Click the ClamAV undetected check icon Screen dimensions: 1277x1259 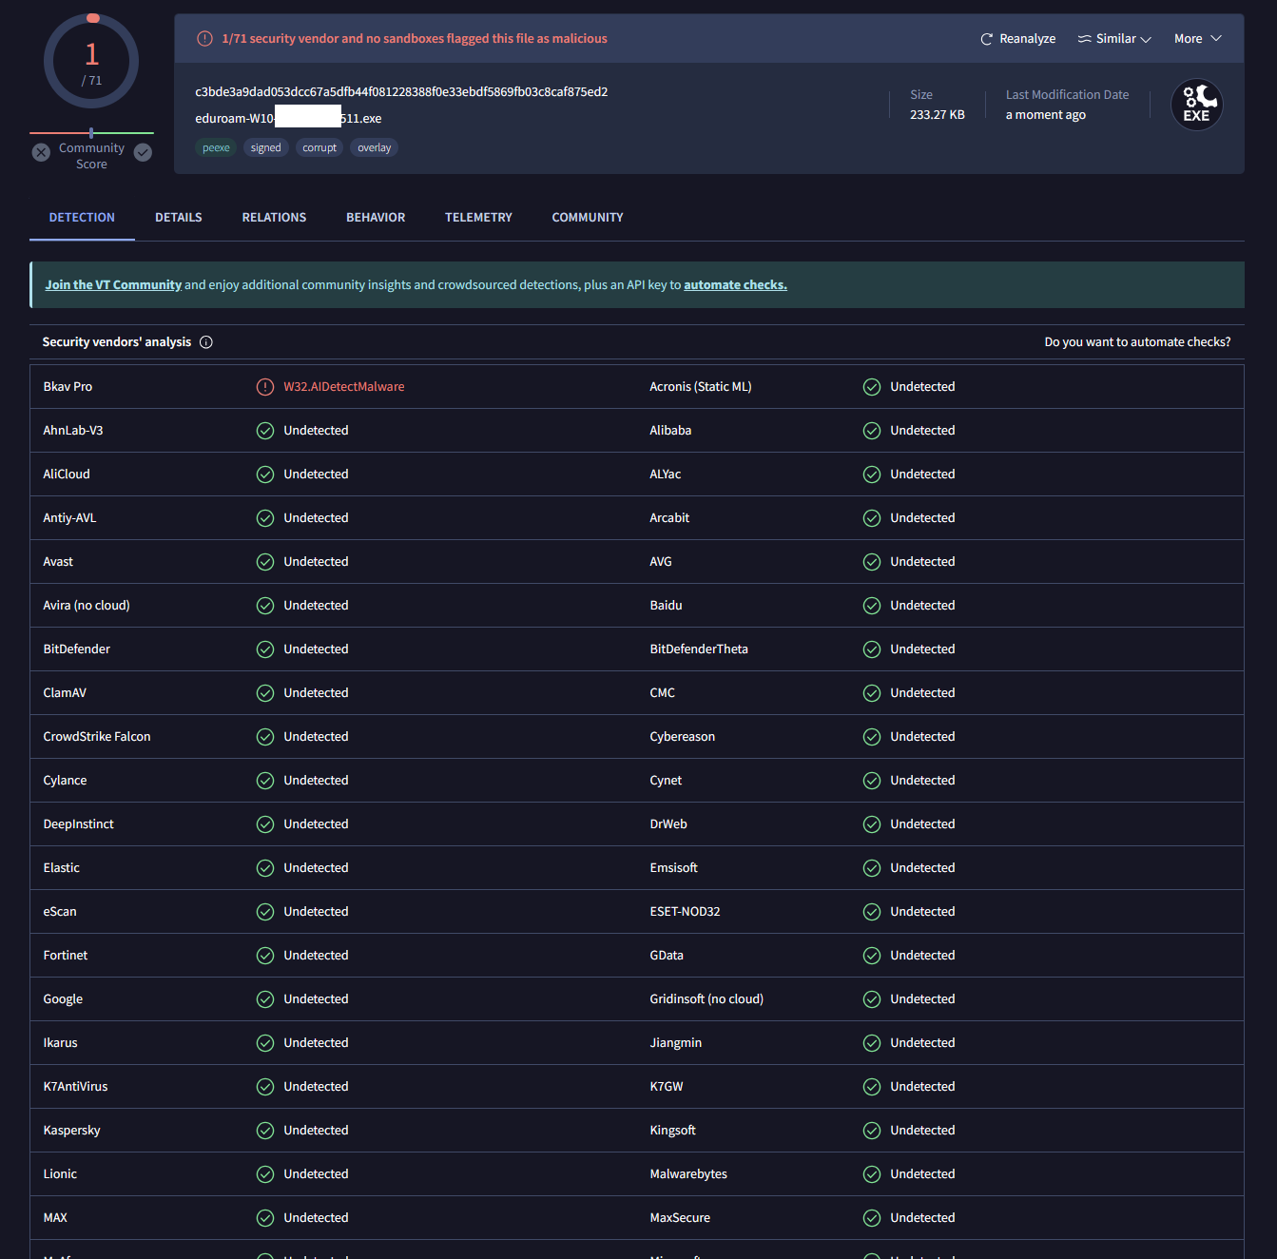tap(265, 693)
